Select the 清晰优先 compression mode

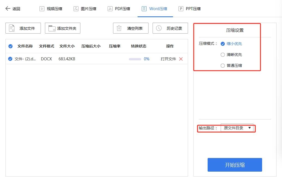231,55
